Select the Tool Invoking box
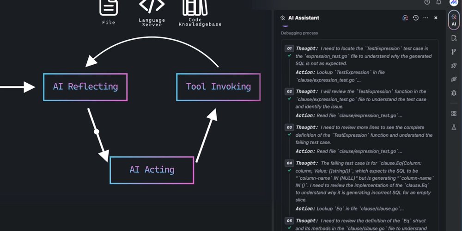Image resolution: width=462 pixels, height=231 pixels. [219, 87]
